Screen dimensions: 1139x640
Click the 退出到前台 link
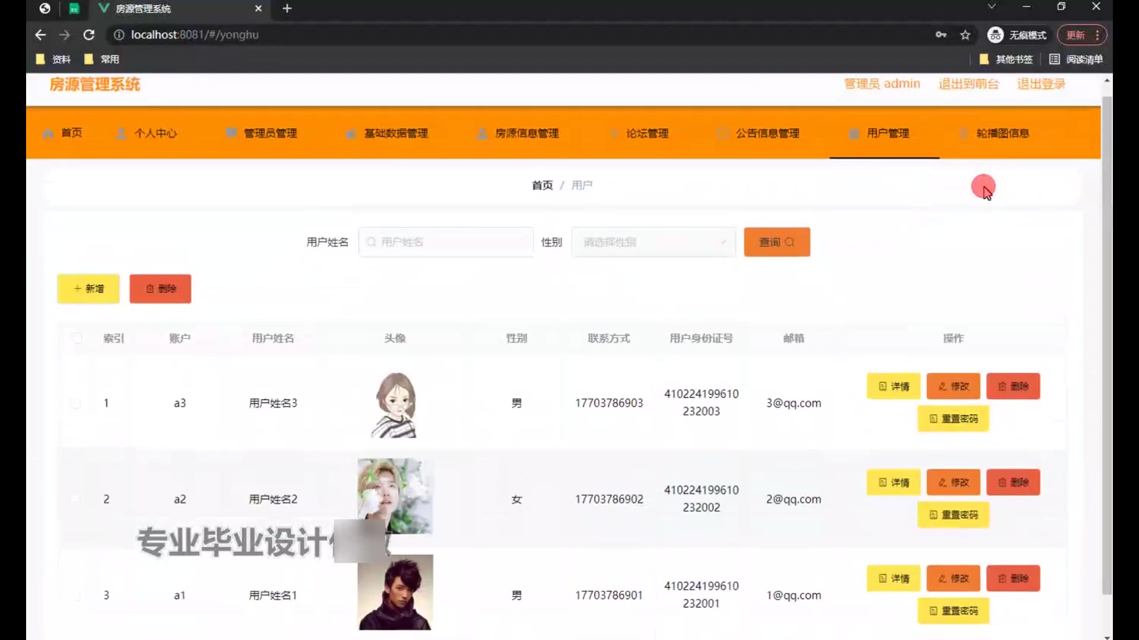point(969,84)
